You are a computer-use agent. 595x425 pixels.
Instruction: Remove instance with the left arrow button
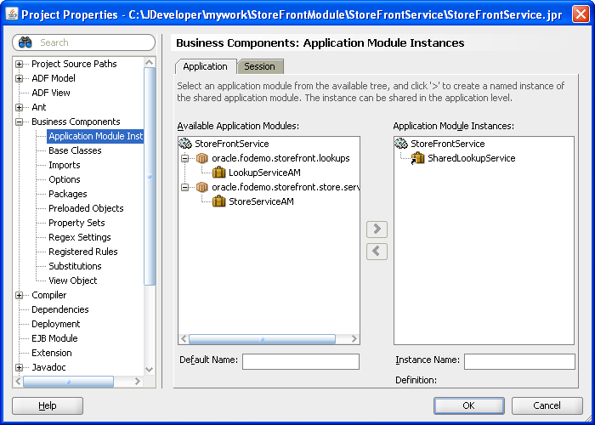[x=377, y=252]
